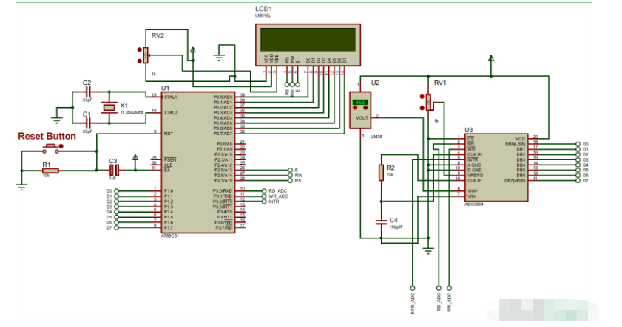Click the "VREF/2" pin label
622x327 pixels.
tap(476, 175)
